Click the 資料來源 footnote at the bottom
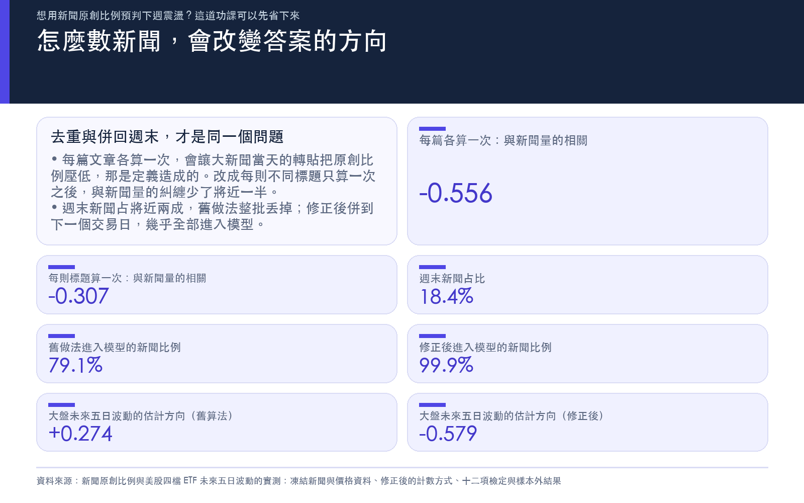Screen dimensions: 804x503 point(298,481)
